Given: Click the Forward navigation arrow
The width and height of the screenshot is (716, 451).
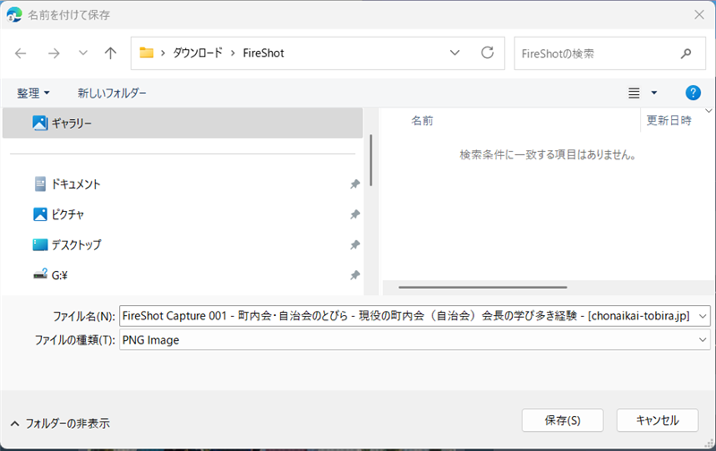Looking at the screenshot, I should click(x=53, y=53).
